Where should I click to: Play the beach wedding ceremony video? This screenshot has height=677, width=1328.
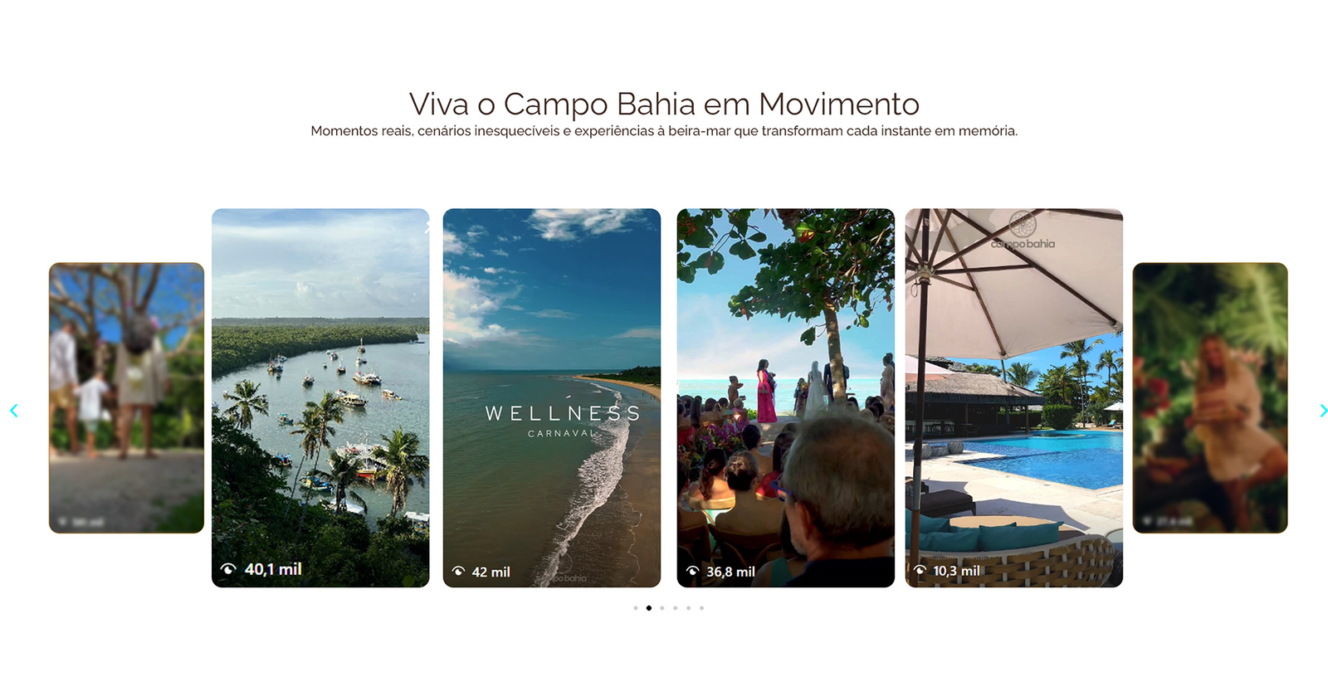pos(786,398)
